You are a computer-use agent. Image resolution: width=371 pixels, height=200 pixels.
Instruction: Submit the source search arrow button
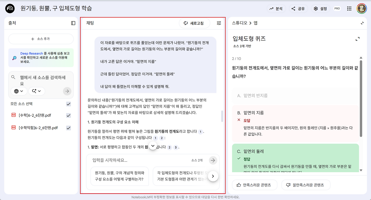pos(67,91)
